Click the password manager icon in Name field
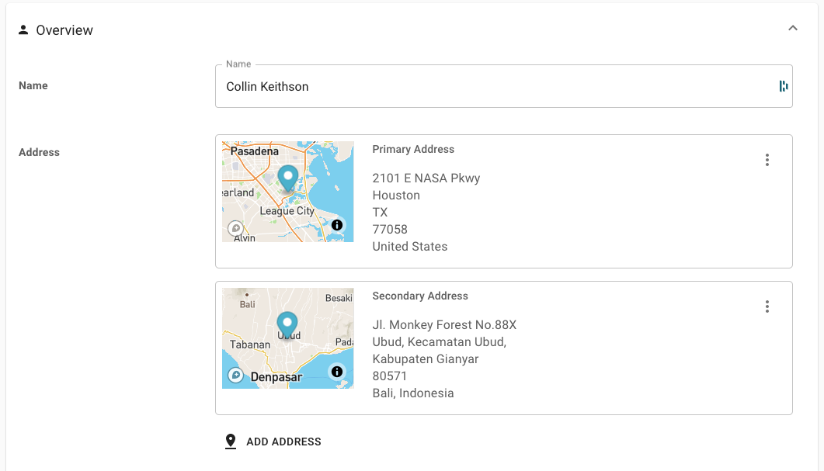 pyautogui.click(x=784, y=86)
